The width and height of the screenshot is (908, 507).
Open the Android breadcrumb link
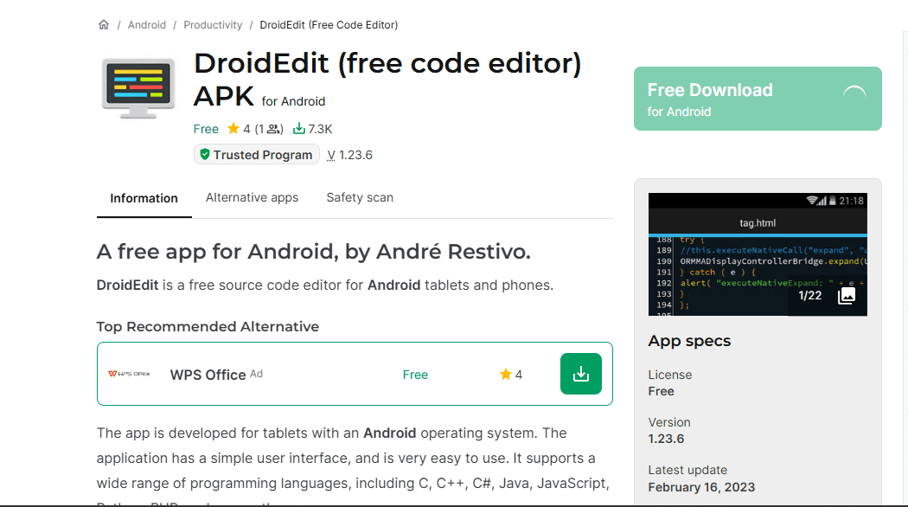click(x=146, y=25)
